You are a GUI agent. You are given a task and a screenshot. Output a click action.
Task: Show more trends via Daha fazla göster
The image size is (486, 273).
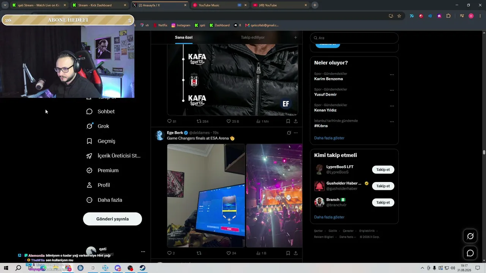(x=329, y=138)
